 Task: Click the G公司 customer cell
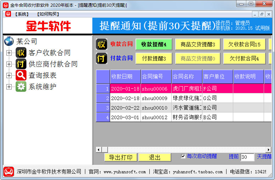pyautogui.click(x=218, y=98)
